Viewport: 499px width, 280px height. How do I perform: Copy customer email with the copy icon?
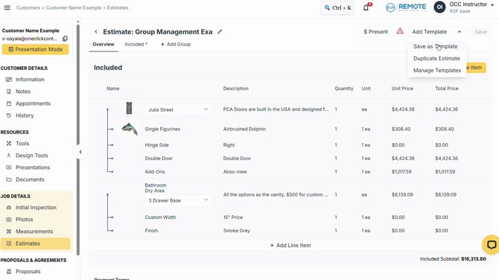click(x=65, y=39)
